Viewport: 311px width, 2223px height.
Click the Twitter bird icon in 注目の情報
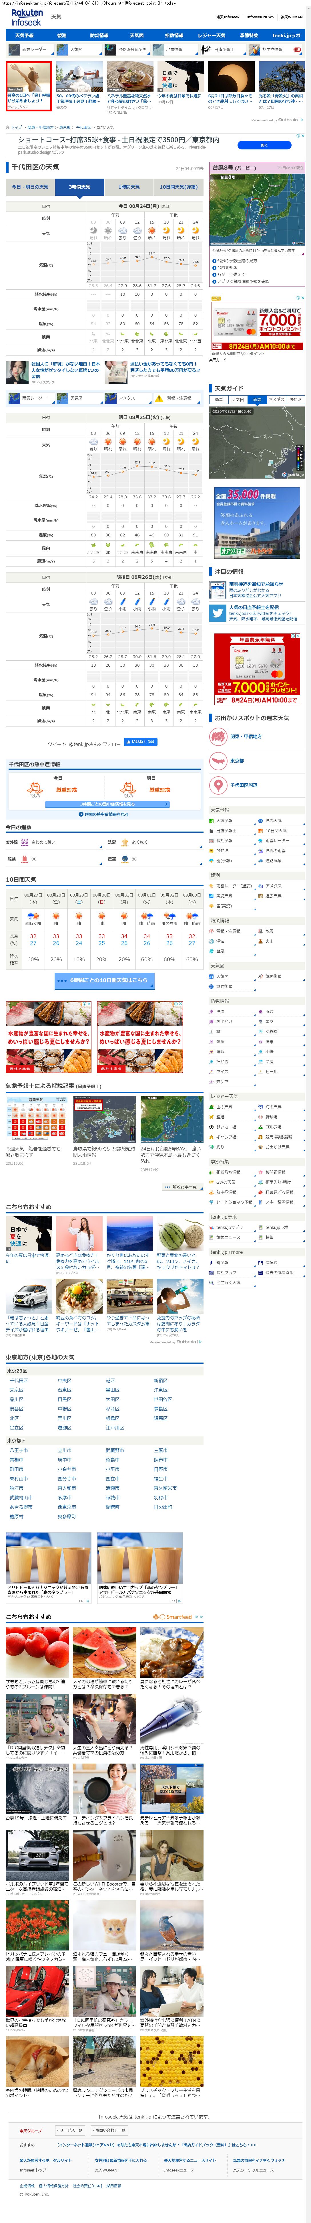218,613
